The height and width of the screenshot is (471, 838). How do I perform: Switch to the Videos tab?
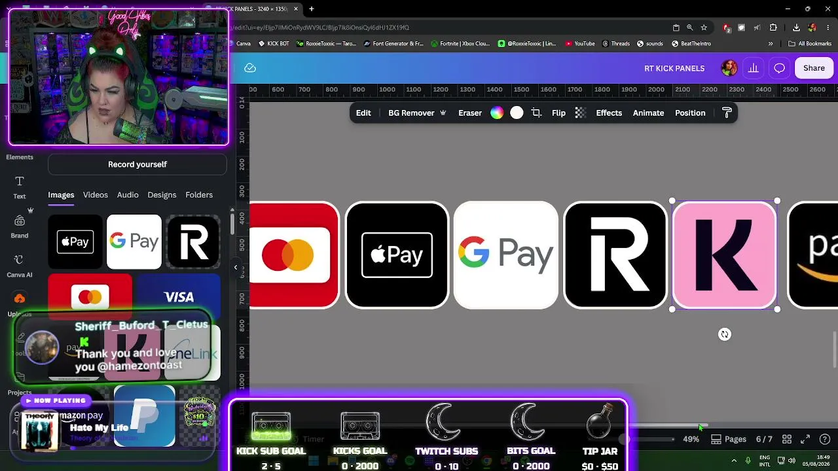(95, 195)
